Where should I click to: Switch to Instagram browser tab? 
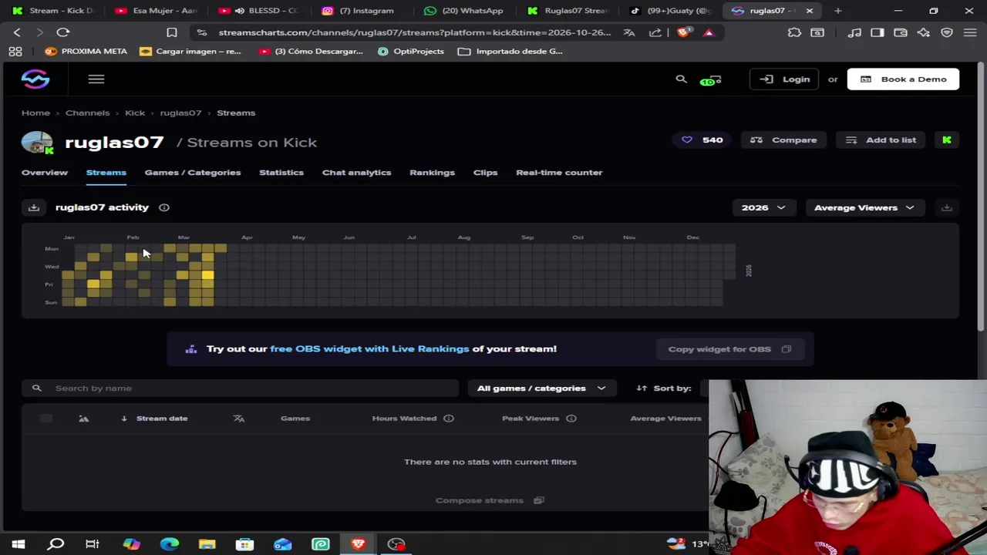[366, 11]
